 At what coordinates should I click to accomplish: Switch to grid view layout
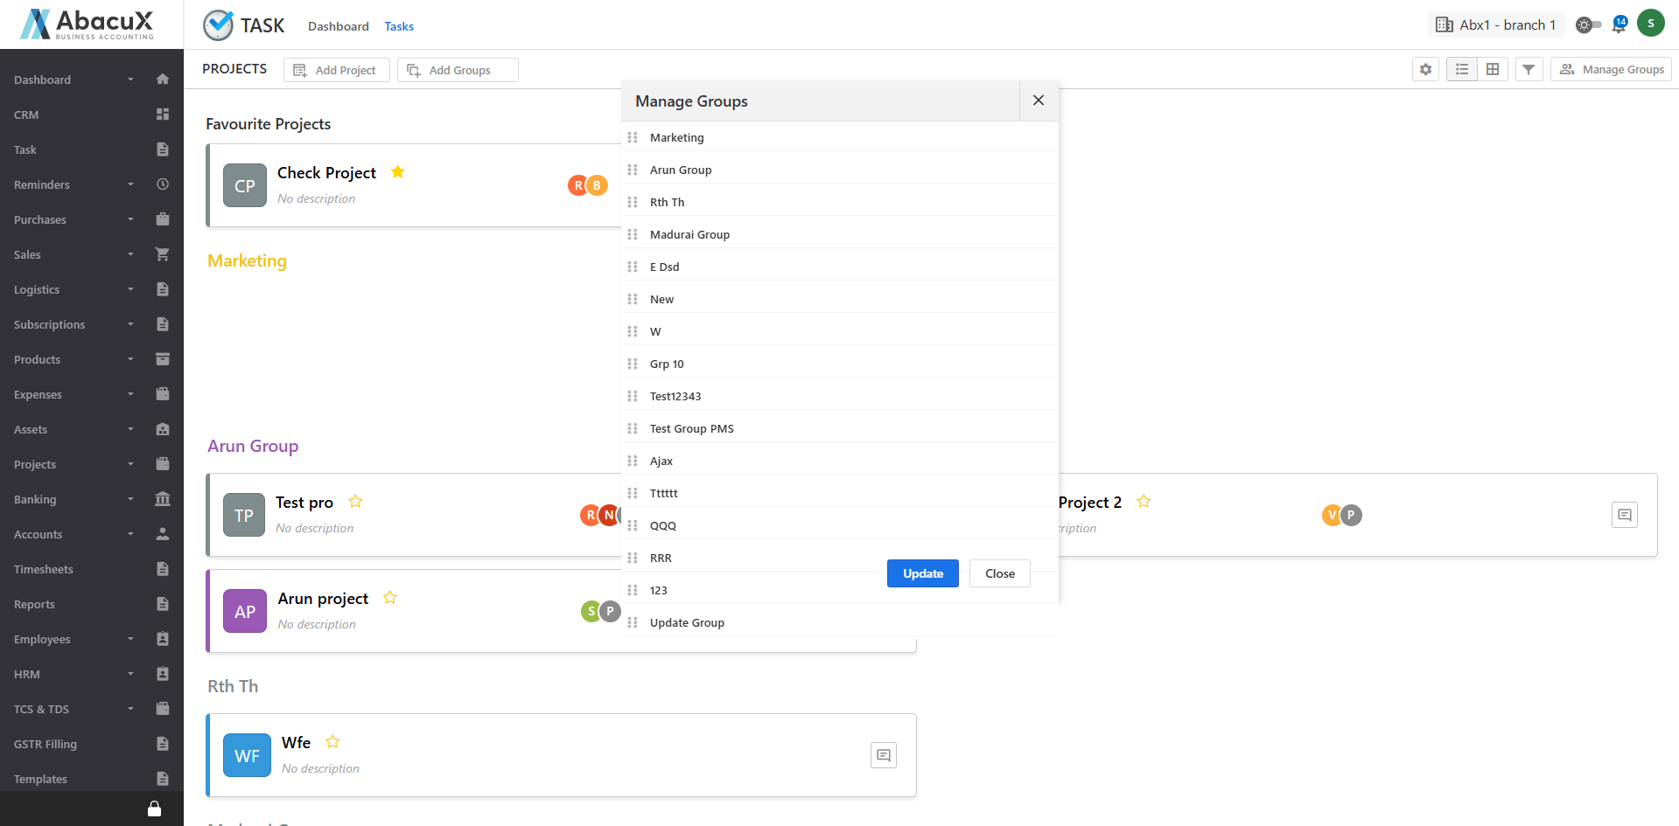1493,70
